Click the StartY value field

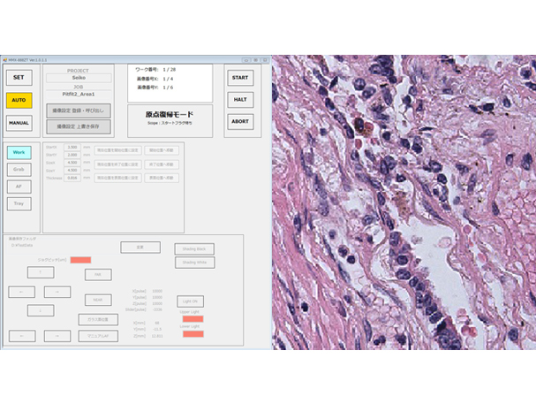tap(72, 155)
